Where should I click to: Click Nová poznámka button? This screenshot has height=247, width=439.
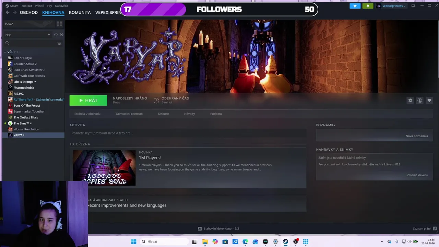(417, 136)
